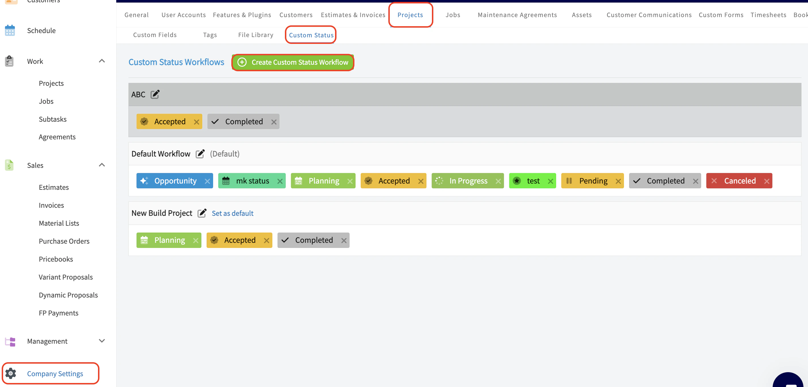808x387 pixels.
Task: Remove Planning status from Default Workflow
Action: pyautogui.click(x=350, y=181)
